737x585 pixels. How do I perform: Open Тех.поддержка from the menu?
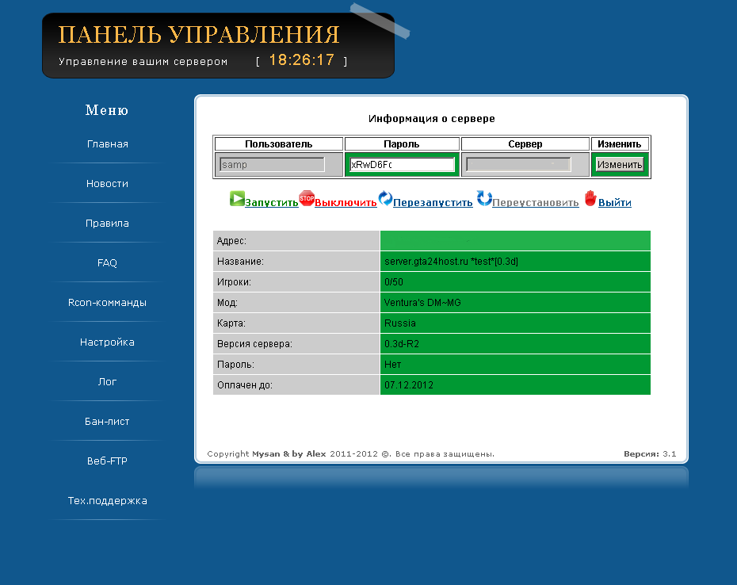coord(107,501)
